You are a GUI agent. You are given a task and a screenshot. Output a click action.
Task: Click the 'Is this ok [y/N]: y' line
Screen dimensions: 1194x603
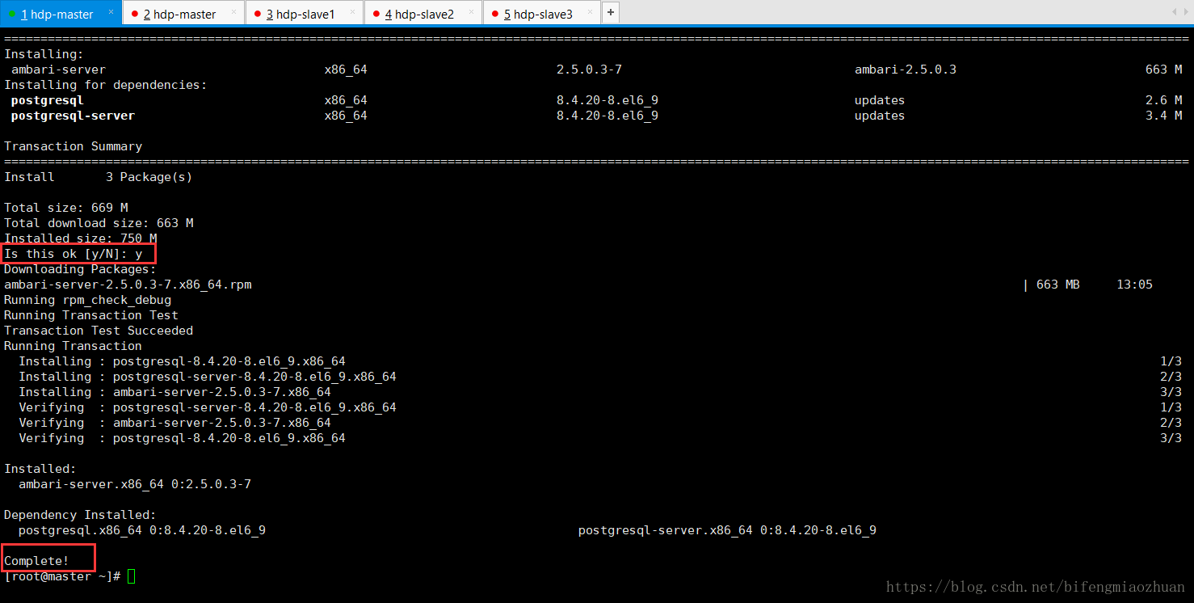click(x=74, y=254)
